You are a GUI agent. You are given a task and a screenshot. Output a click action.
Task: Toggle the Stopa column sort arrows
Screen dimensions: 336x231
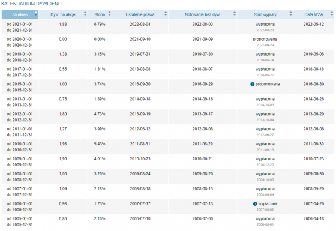click(x=109, y=14)
